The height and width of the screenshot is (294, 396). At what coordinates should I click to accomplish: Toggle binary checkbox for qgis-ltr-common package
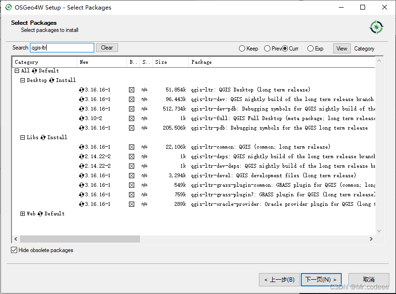(131, 147)
